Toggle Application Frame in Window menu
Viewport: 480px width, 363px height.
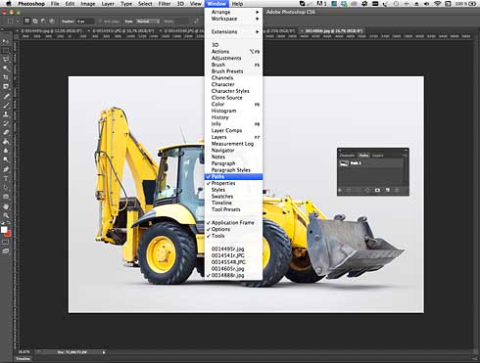pyautogui.click(x=233, y=223)
